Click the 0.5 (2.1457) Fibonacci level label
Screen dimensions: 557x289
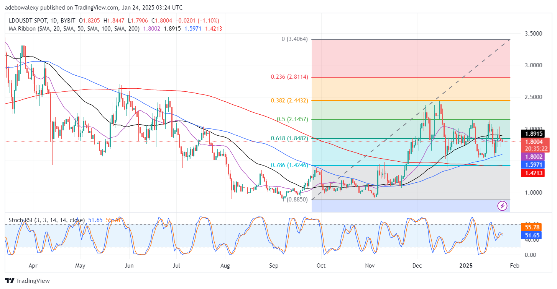(293, 119)
